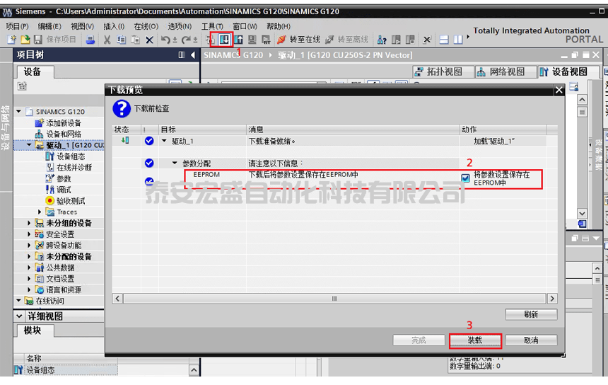
Task: Expand the 安全设置 tree node
Action: coord(29,234)
